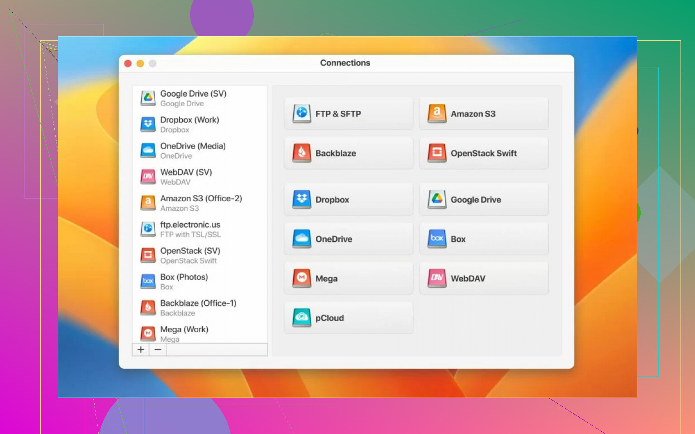This screenshot has height=434, width=695.
Task: Click the Box (Photos) connection icon
Action: click(148, 282)
